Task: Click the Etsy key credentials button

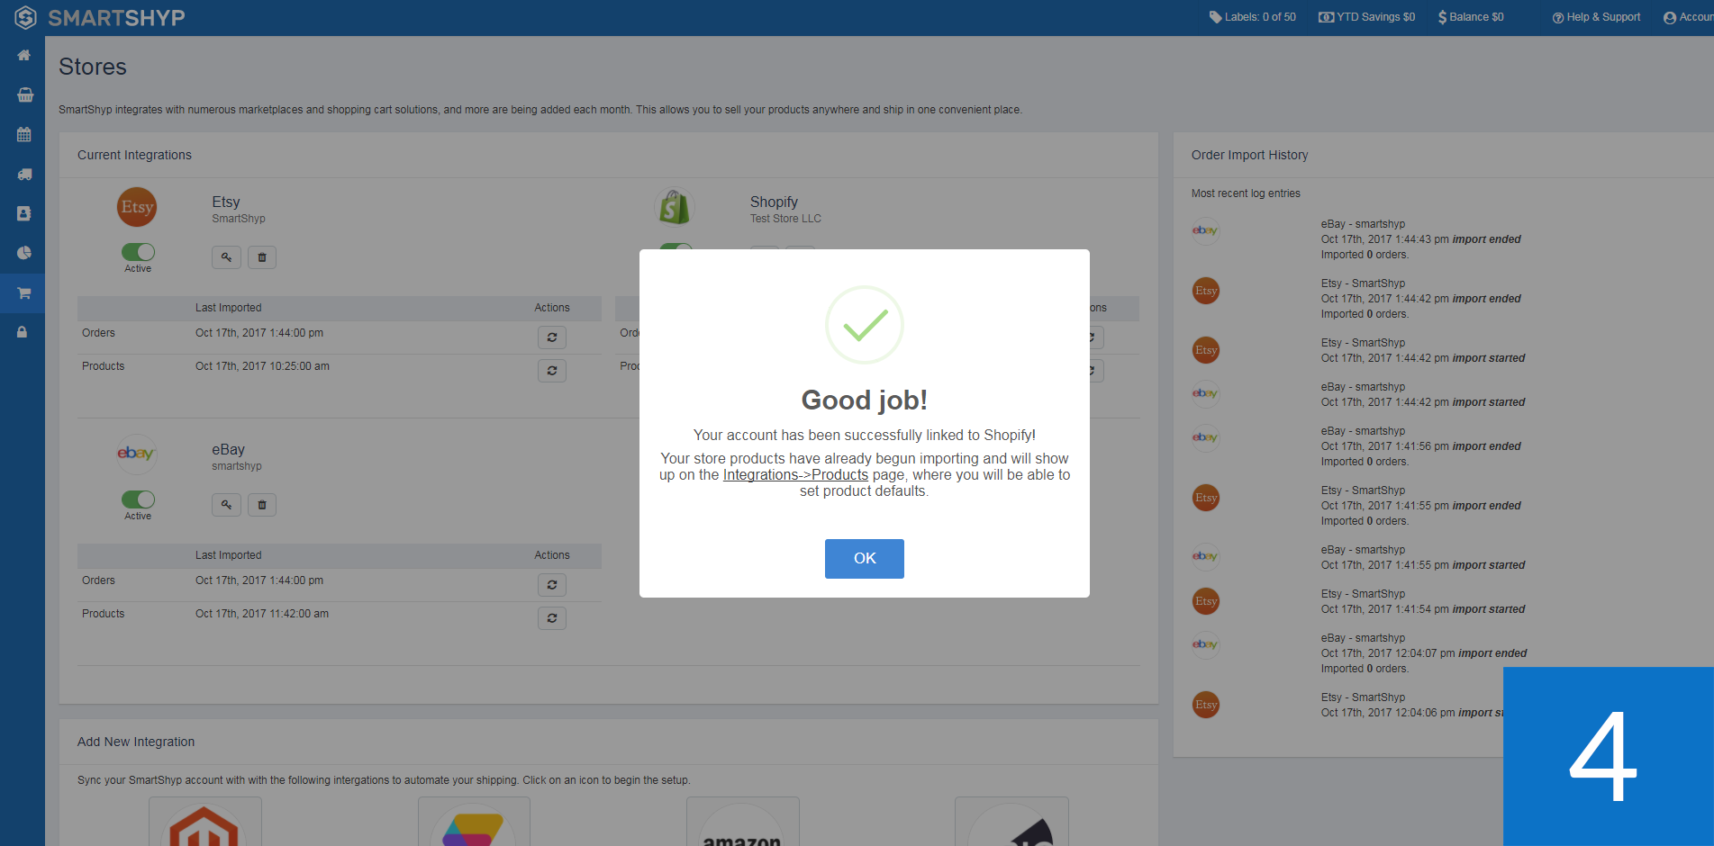Action: 226,257
